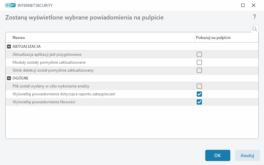
Task: Open the search magnifier icon
Action: click(254, 29)
